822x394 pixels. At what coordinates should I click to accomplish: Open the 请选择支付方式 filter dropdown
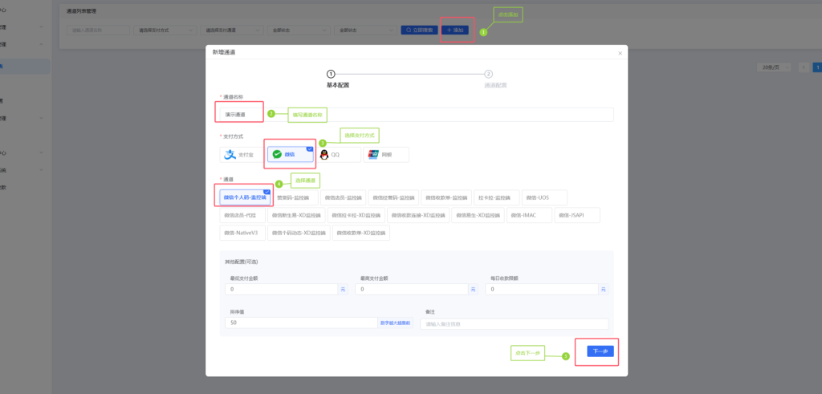click(165, 30)
